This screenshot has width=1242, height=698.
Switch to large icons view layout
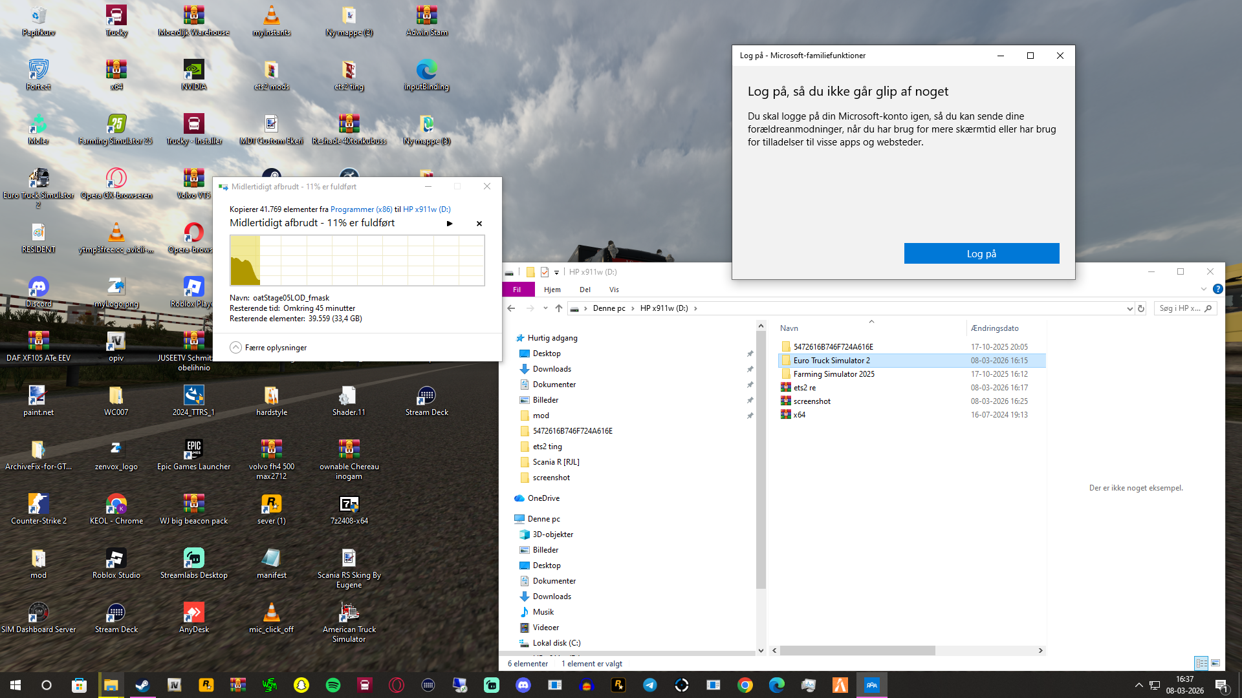click(1215, 663)
